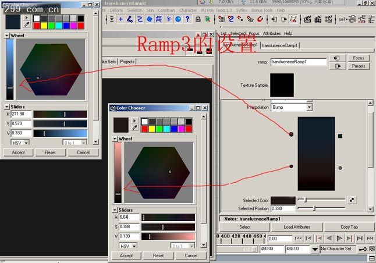Open the MJ Poly Tools 1.3 menu

tap(217, 10)
